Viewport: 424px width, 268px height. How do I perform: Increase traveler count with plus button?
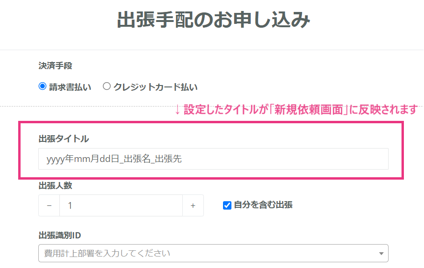pos(193,205)
